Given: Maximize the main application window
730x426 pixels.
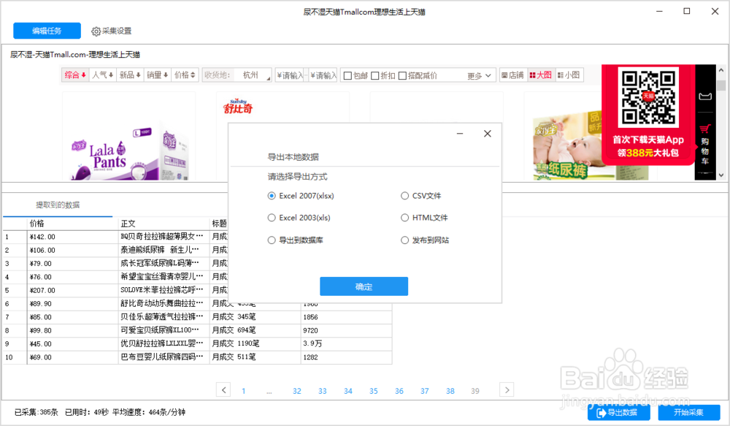Looking at the screenshot, I should 687,11.
